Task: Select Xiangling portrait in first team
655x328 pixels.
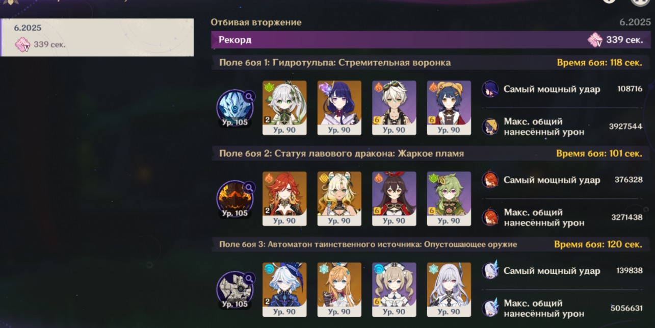Action: pos(449,108)
